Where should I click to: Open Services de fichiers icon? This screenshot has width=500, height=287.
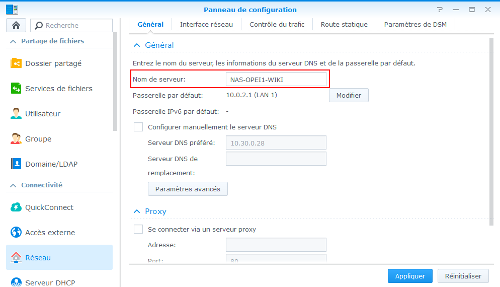(16, 89)
